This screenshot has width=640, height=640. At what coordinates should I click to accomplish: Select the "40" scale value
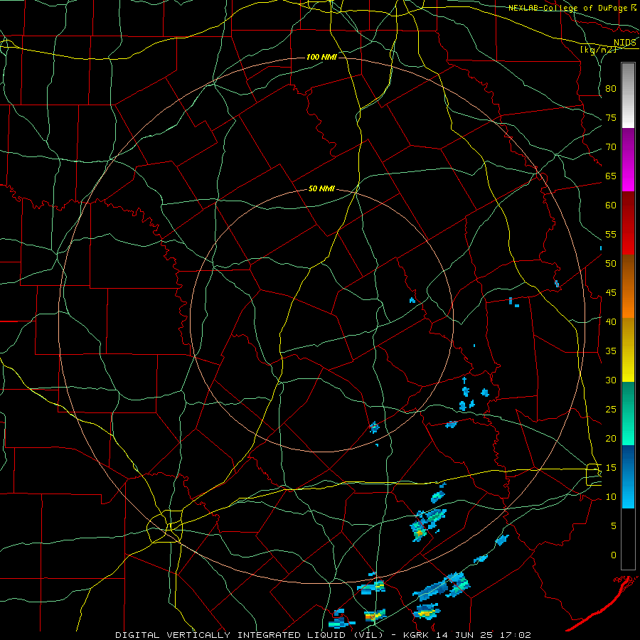(611, 321)
